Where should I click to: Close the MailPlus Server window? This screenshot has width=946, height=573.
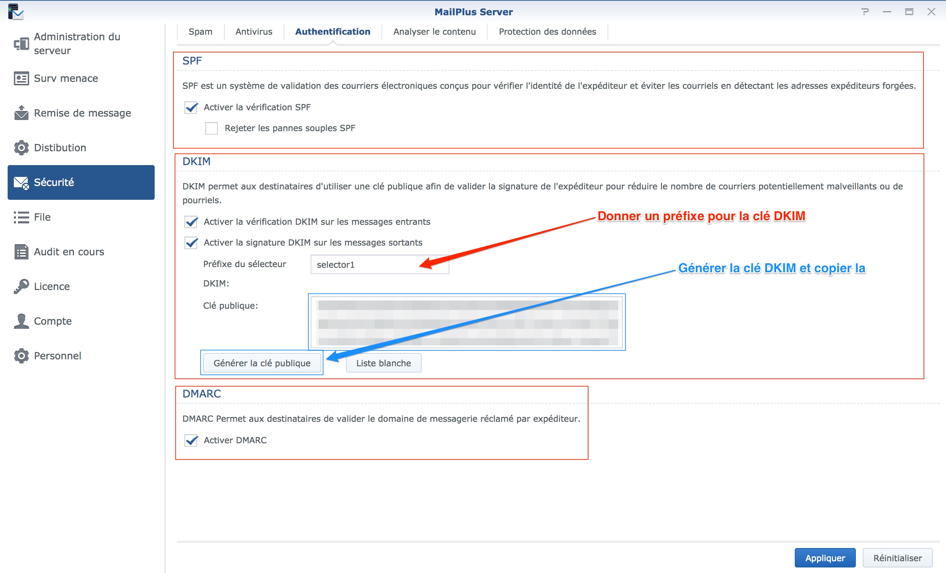click(931, 12)
